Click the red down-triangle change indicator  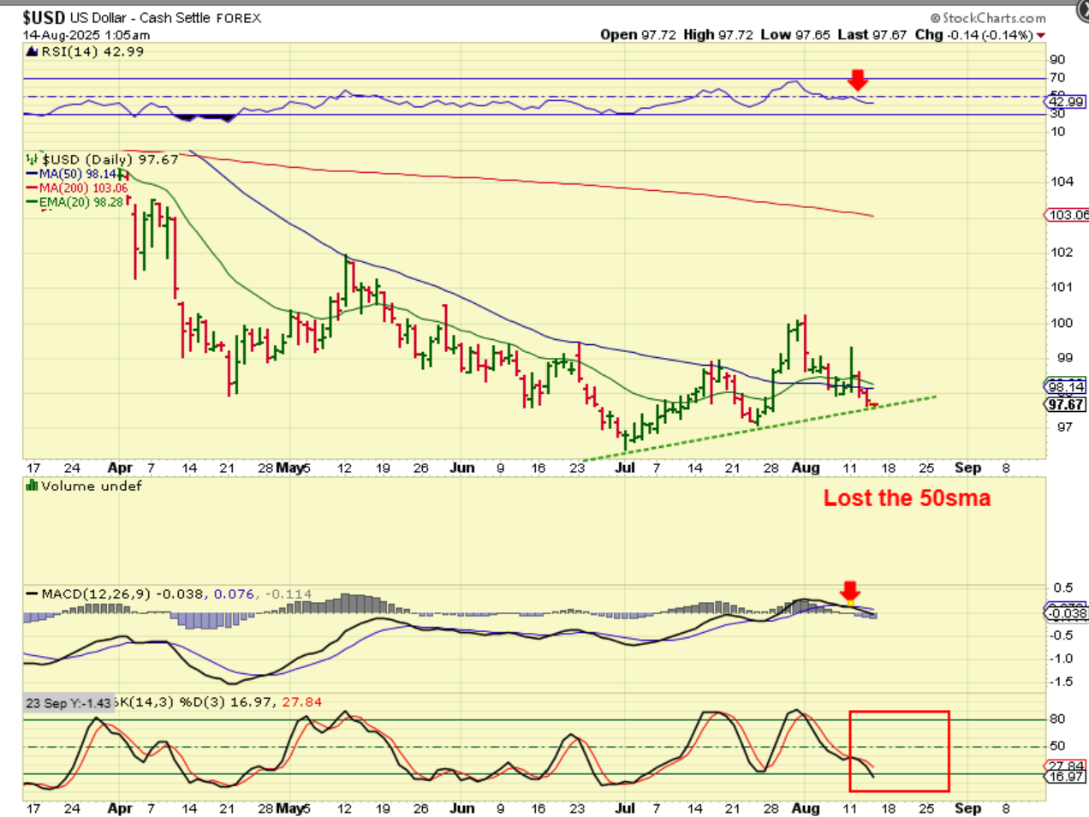1041,35
